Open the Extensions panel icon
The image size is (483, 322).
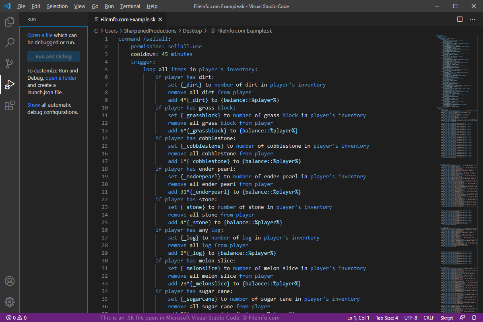[x=9, y=105]
